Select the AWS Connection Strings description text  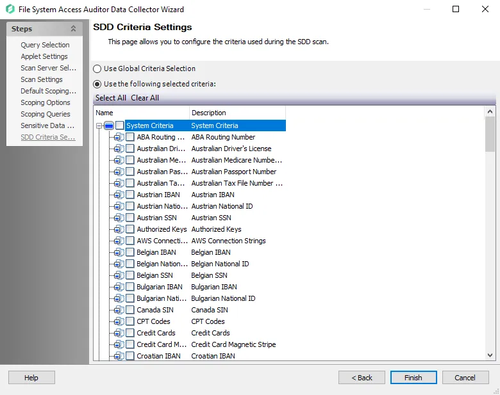tap(228, 241)
